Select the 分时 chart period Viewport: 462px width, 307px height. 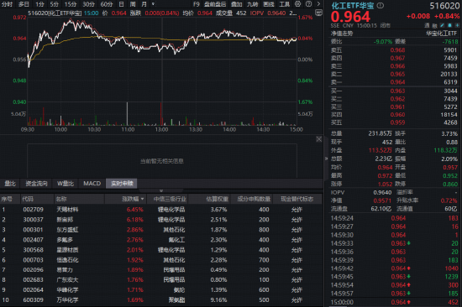click(7, 4)
